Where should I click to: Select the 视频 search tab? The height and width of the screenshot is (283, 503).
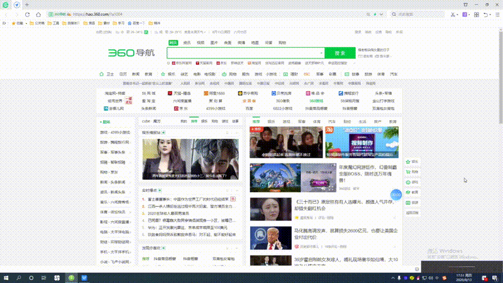[x=201, y=43]
